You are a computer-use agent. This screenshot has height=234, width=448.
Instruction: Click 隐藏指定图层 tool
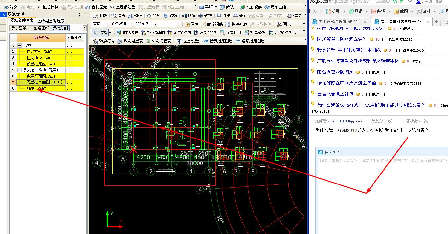click(250, 41)
